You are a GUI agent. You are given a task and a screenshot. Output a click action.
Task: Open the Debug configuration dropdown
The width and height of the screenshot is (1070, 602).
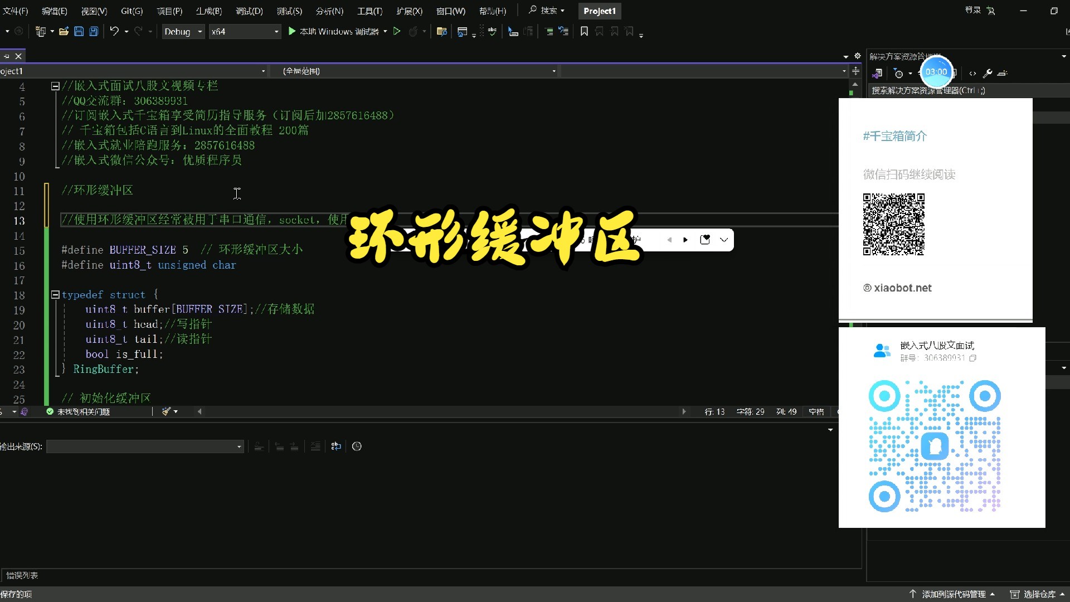[183, 32]
